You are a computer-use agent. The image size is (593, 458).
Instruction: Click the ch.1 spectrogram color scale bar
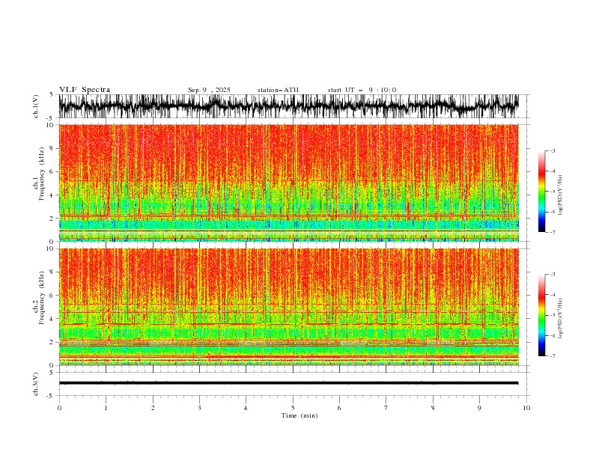(x=541, y=191)
